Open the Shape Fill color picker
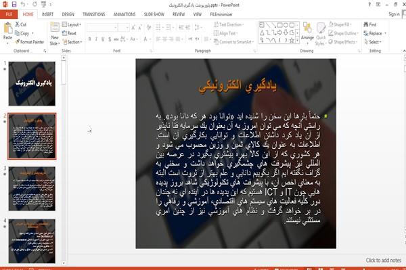This screenshot has width=406, height=270. point(340,24)
